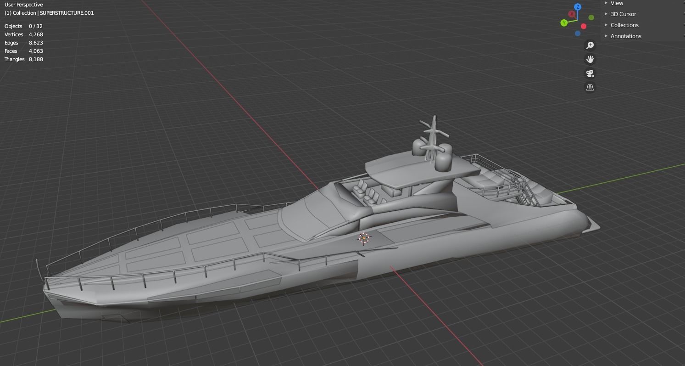Click the unlabeled red negative X axis dot
The height and width of the screenshot is (366, 685).
[x=584, y=26]
